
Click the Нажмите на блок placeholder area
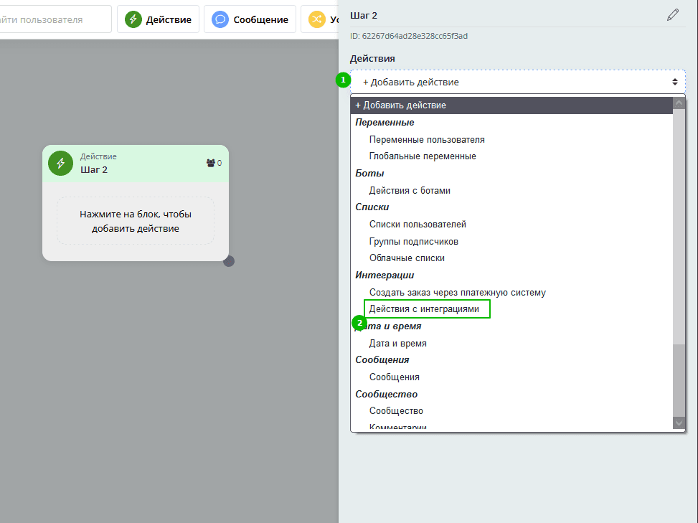(x=136, y=221)
